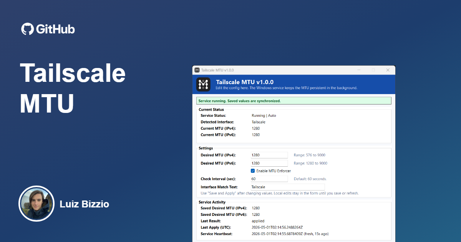Click the 'Current Status' group label

pyautogui.click(x=211, y=109)
